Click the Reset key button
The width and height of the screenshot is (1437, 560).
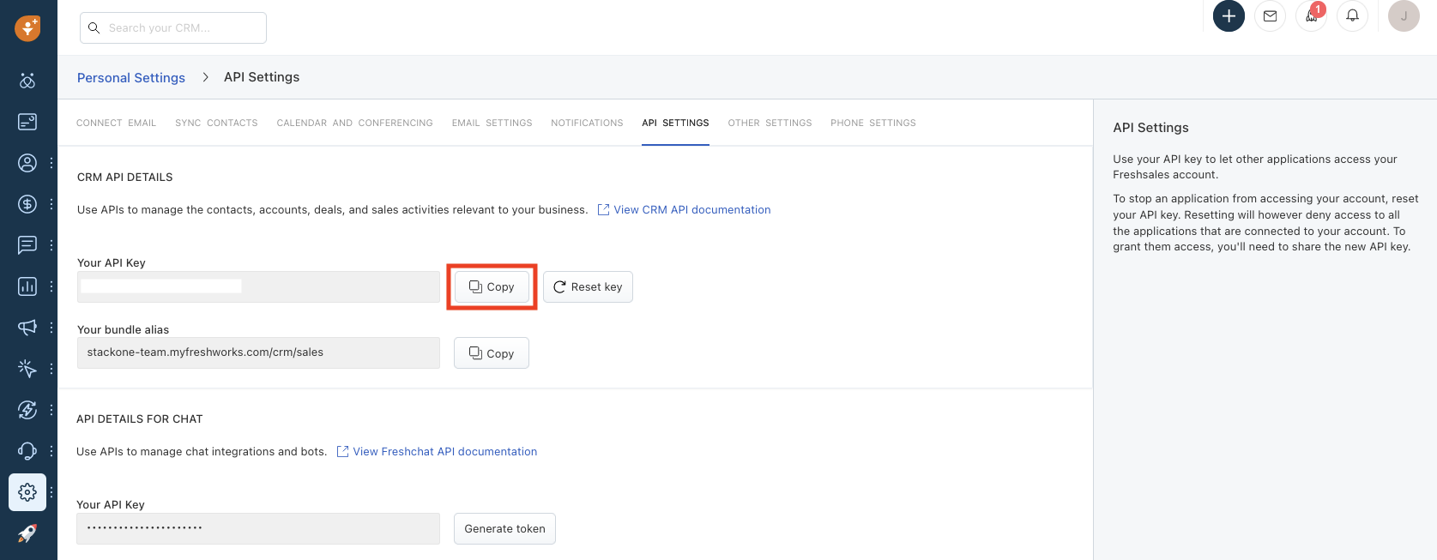[588, 287]
